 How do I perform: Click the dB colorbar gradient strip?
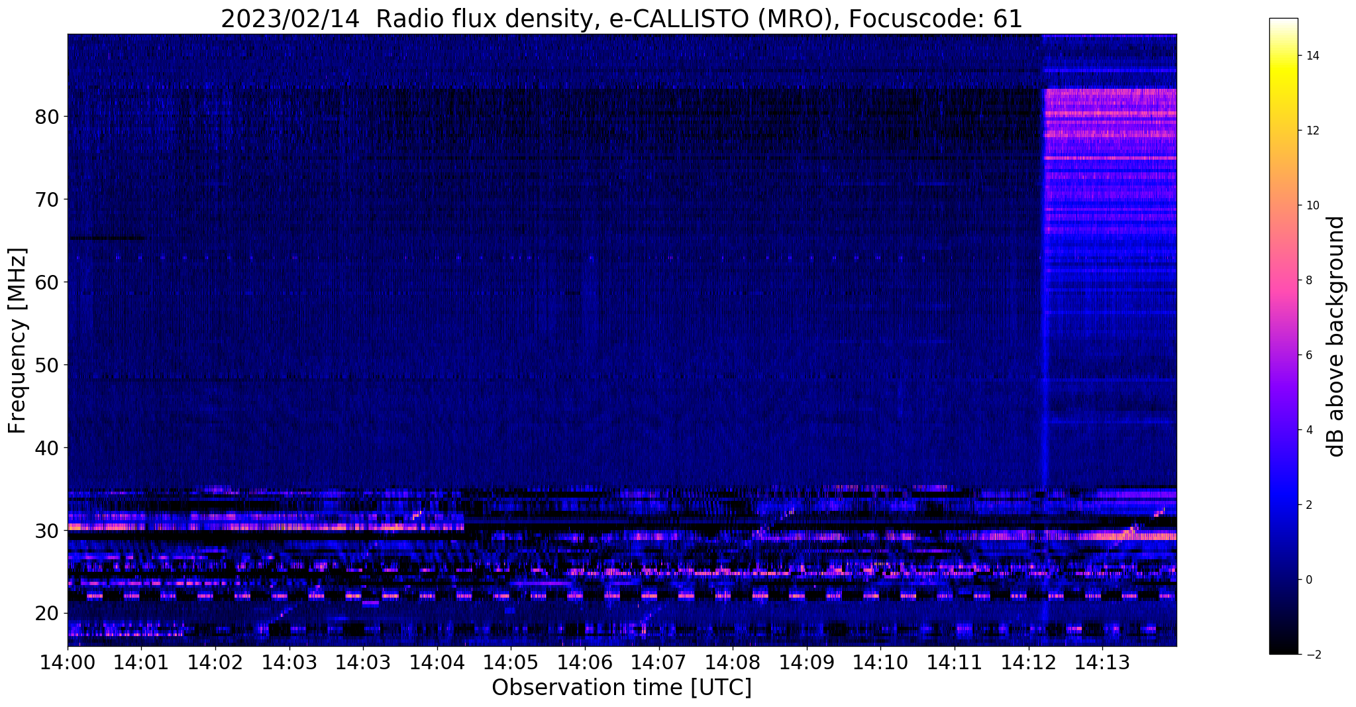tap(1283, 337)
